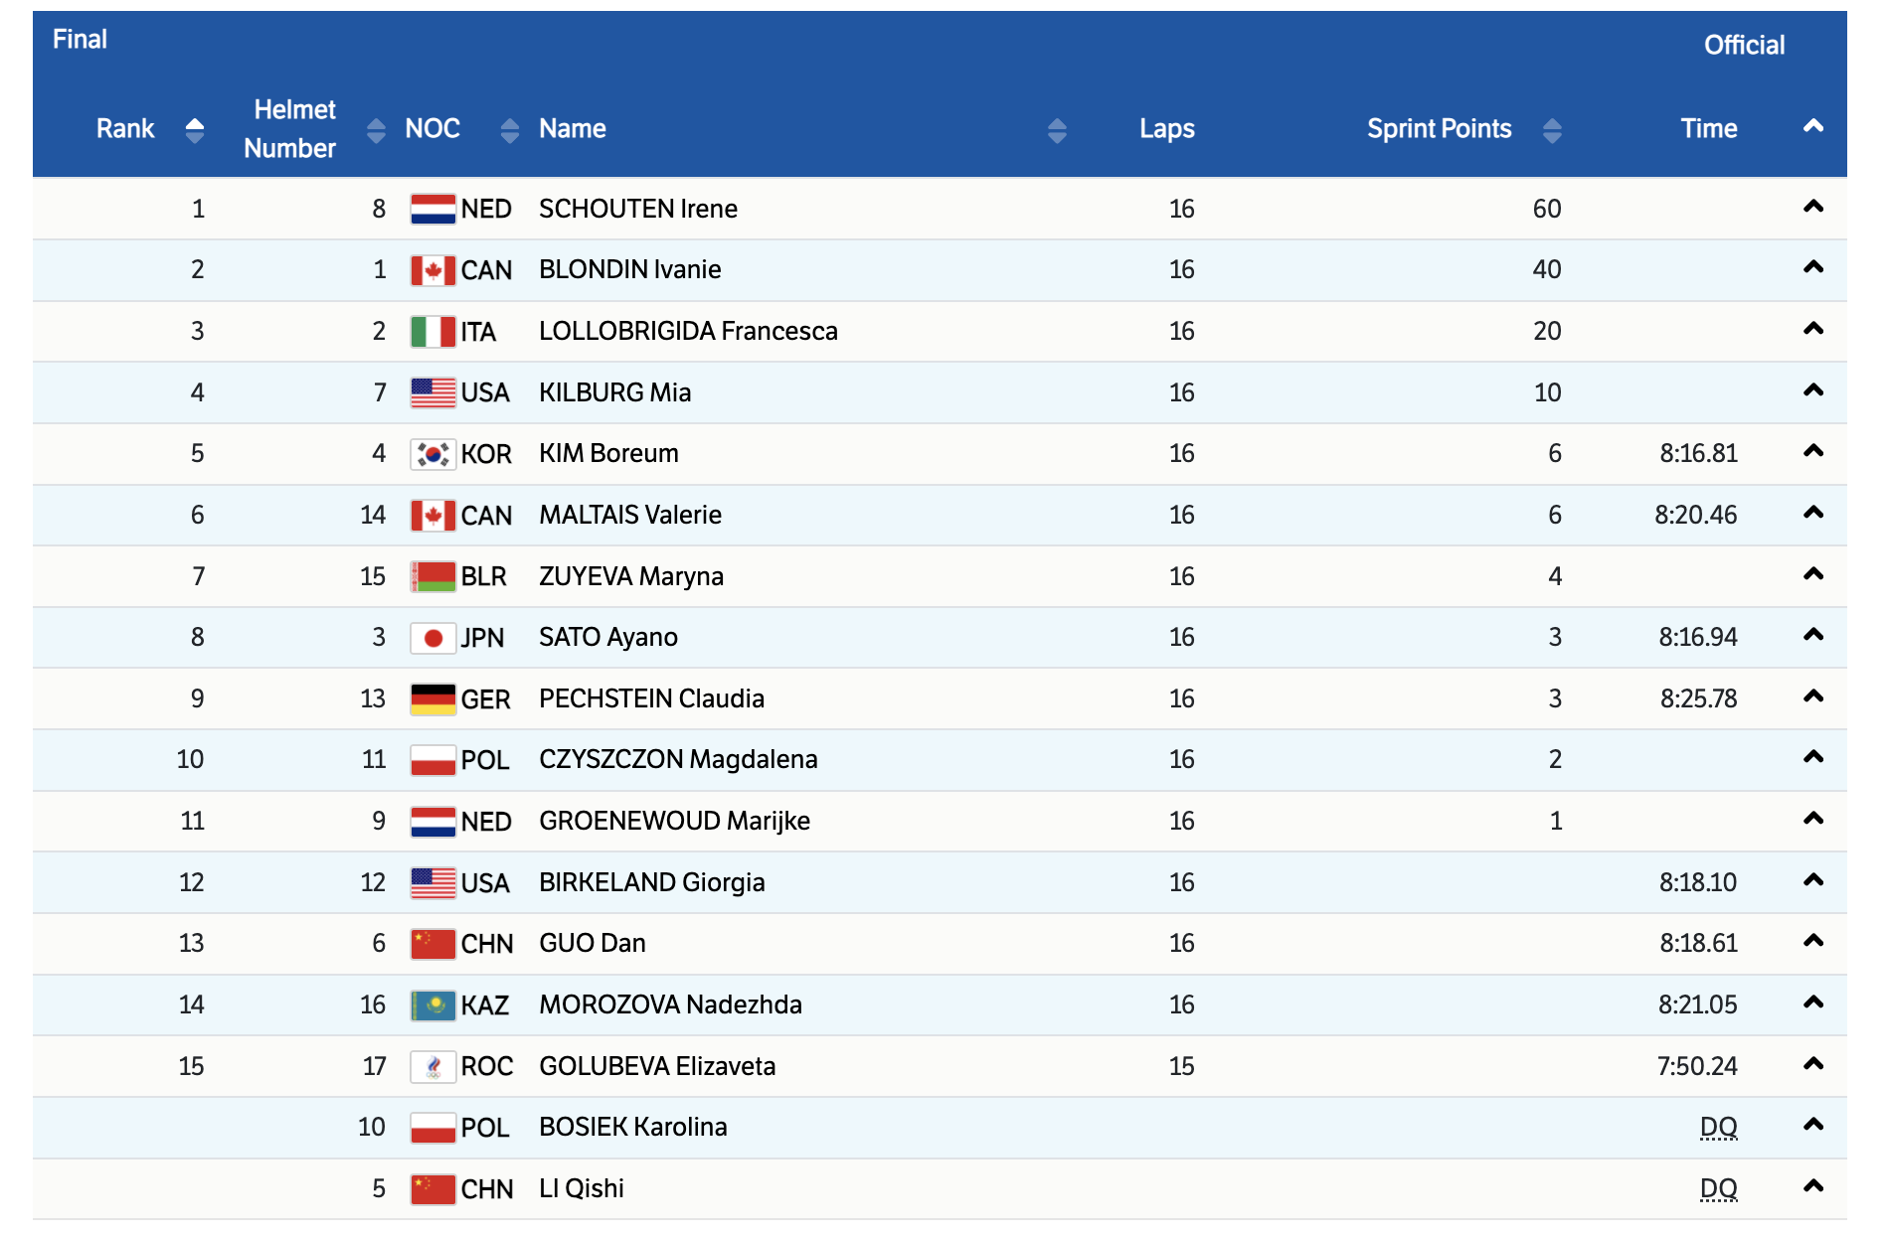This screenshot has height=1236, width=1889.
Task: Click the ROC emblem beside GOLUBEVA Elizaveta
Action: coord(432,1067)
